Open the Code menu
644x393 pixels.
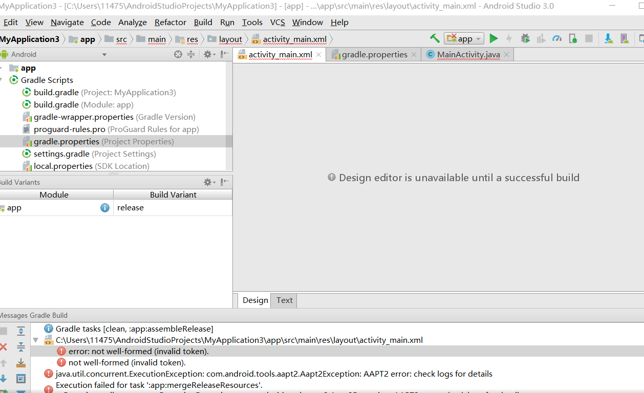[101, 23]
